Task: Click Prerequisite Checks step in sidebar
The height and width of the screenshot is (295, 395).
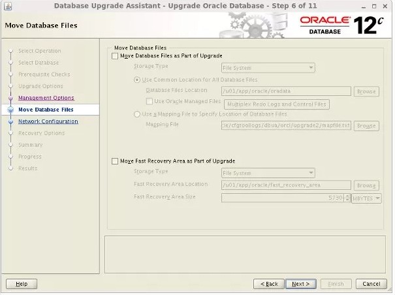Action: coord(44,74)
